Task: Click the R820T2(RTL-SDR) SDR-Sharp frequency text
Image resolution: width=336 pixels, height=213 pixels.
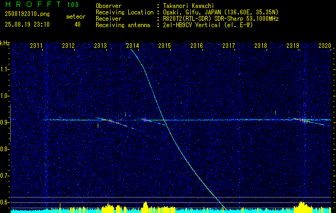Action: 221,19
